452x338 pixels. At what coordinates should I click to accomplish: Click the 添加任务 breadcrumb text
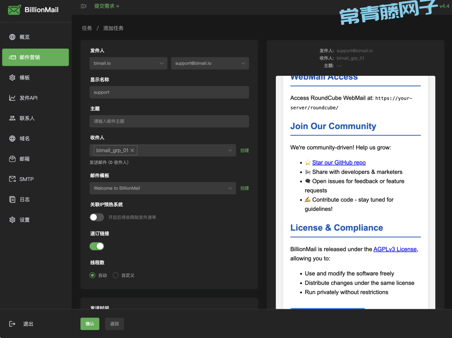point(113,28)
